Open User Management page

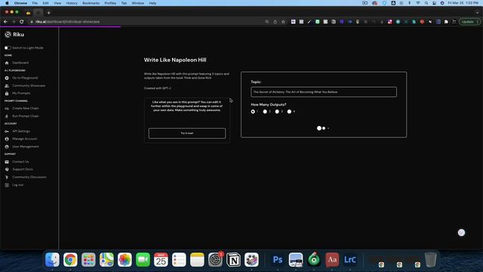click(x=26, y=147)
